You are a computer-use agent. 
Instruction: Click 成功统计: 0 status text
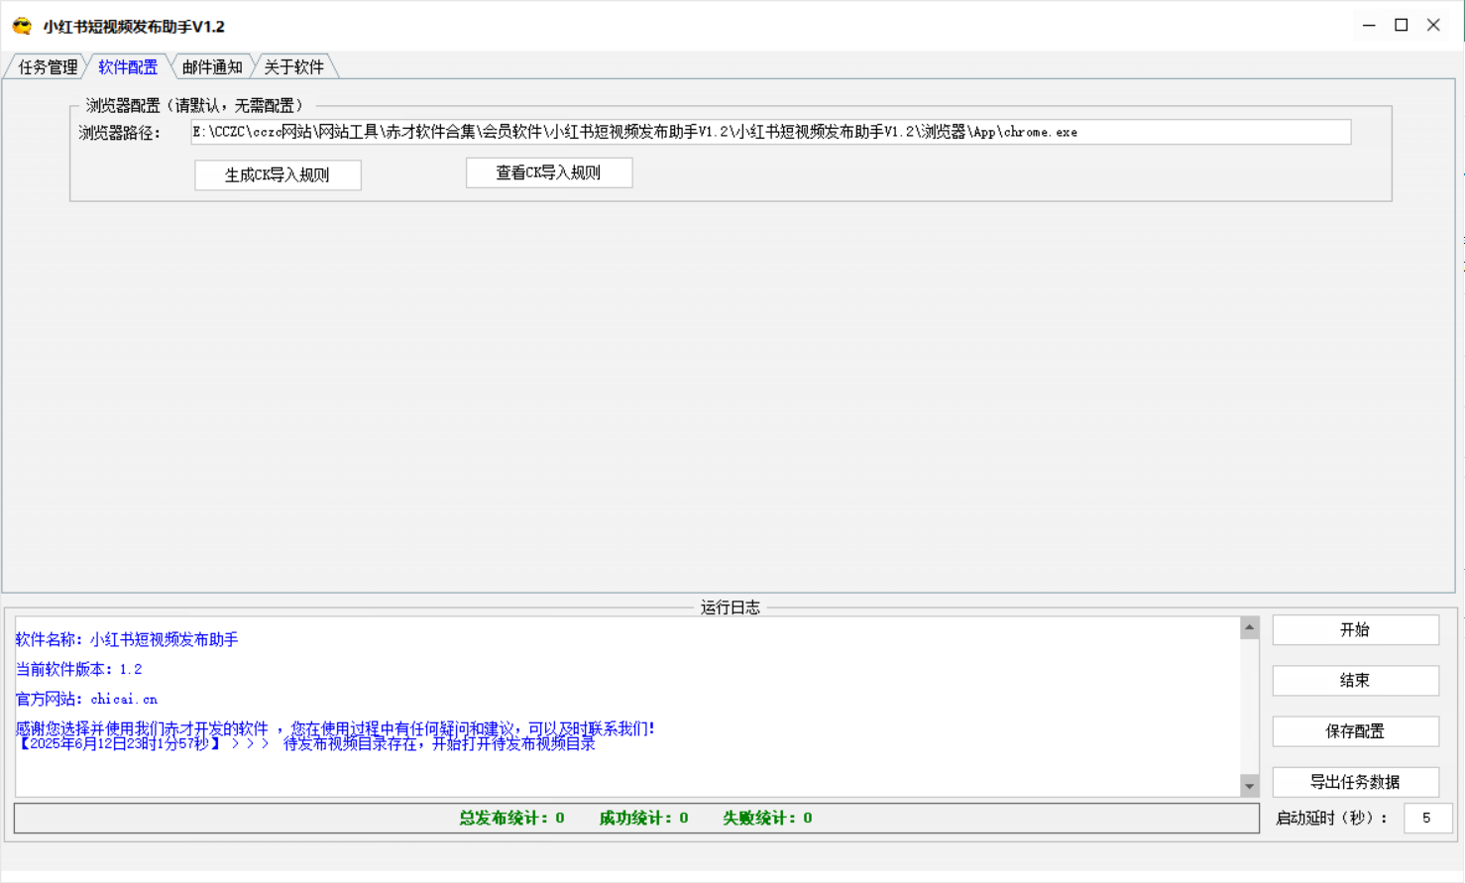pos(643,818)
